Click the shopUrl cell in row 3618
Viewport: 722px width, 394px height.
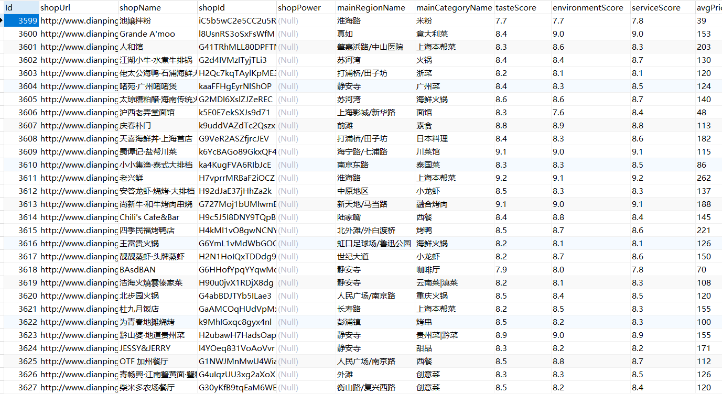(79, 270)
